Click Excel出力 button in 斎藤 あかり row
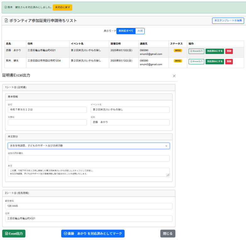Screen dimensions: 246x240 (196, 51)
